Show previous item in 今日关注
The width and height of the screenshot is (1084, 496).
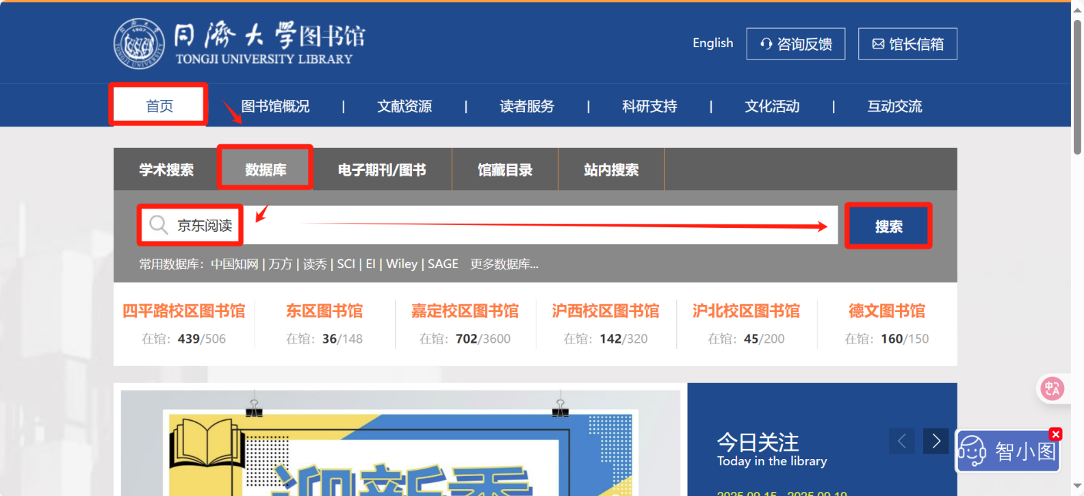coord(901,441)
